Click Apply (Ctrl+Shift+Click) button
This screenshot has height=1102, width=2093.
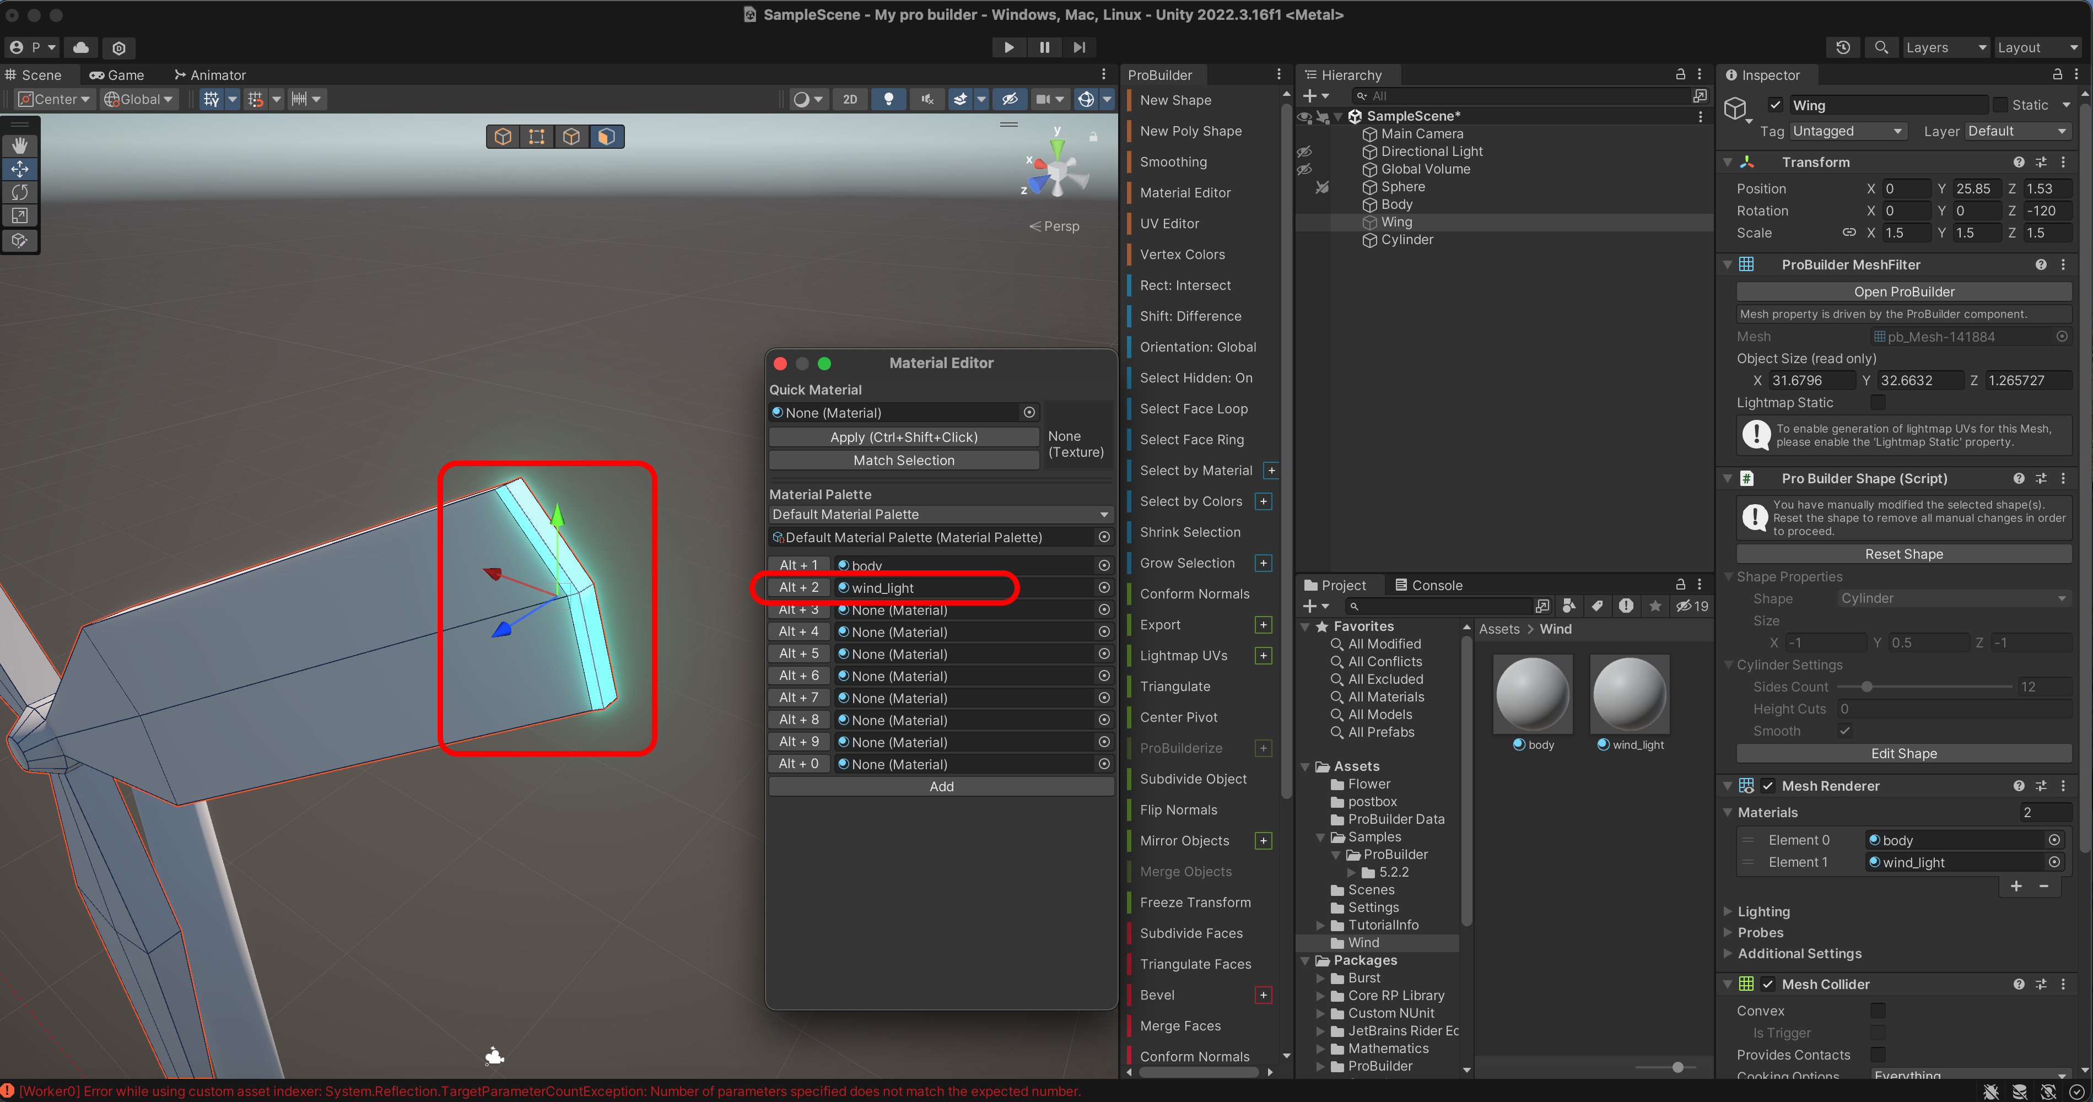coord(904,437)
